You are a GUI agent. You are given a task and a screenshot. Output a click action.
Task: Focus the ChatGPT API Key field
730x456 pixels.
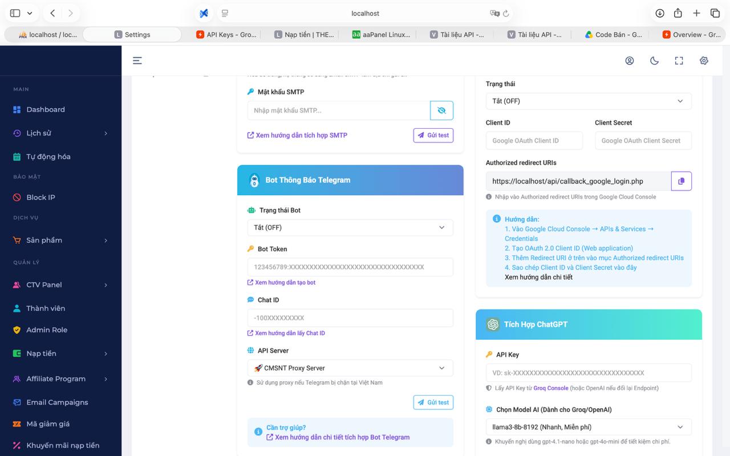[589, 373]
